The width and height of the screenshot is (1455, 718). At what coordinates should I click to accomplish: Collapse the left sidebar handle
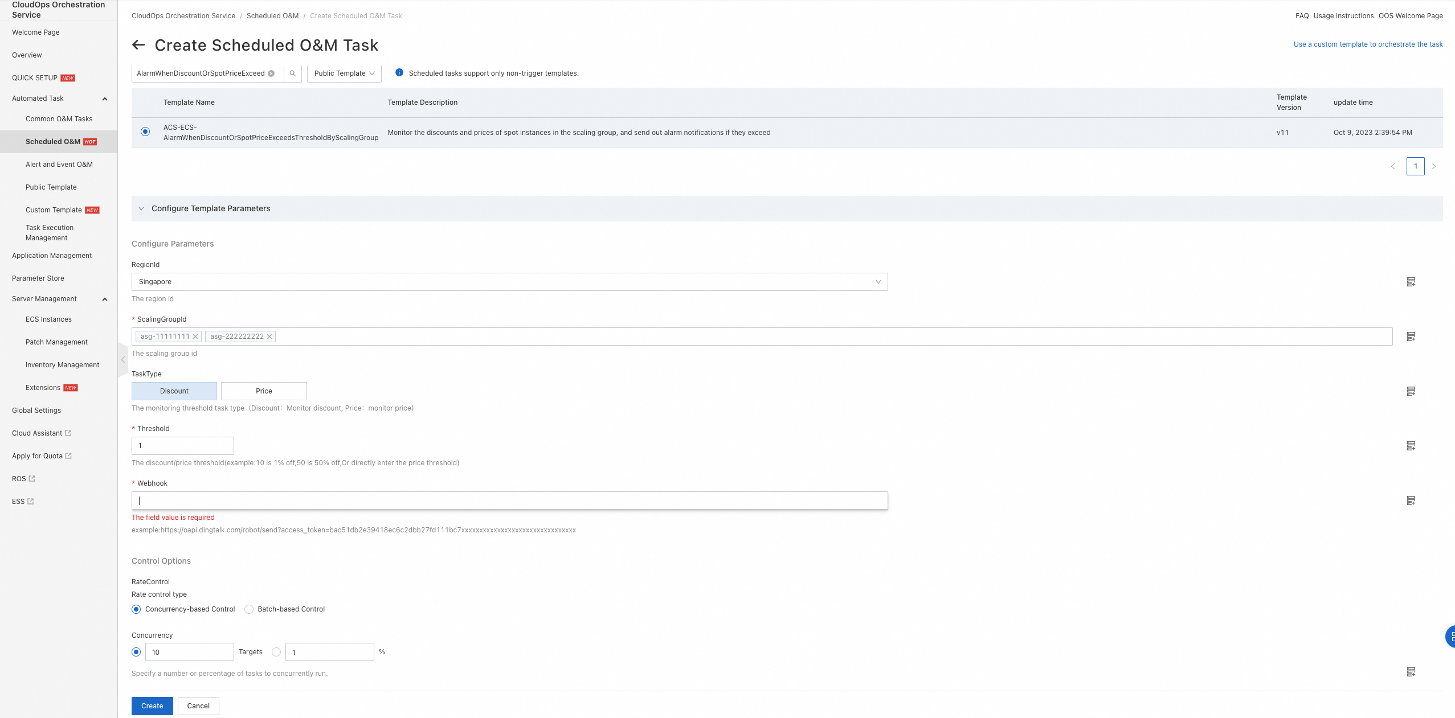[122, 360]
